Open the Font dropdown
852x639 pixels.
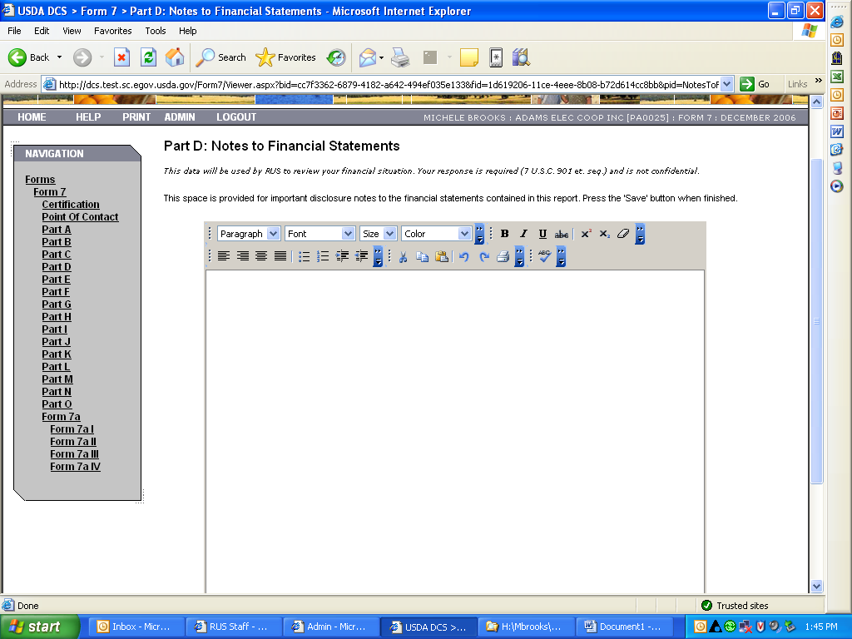point(320,234)
